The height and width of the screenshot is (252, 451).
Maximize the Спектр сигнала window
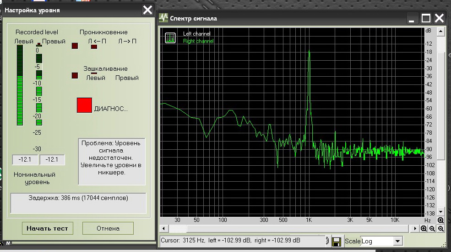[x=426, y=18]
